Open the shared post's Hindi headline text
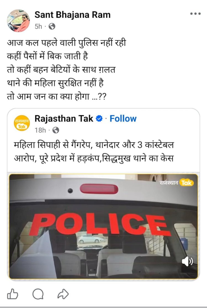The image size is (207, 308). coord(94,152)
